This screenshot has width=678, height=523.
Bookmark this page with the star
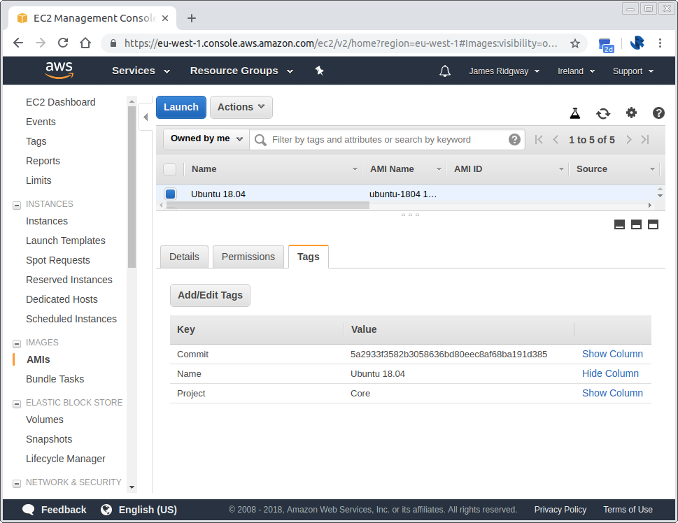574,43
